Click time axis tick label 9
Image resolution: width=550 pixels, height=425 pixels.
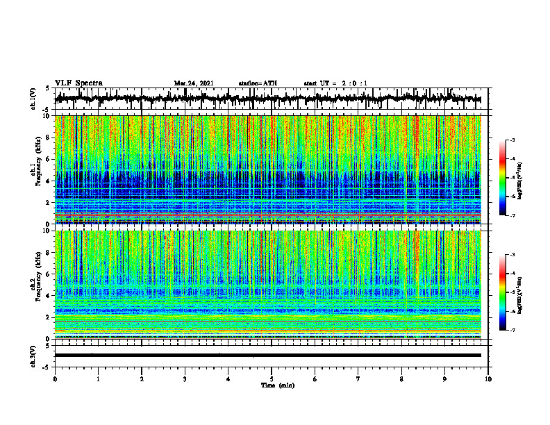tap(444, 379)
